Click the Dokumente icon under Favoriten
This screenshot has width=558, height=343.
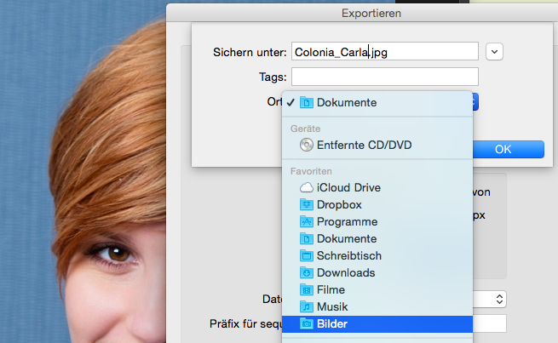point(307,238)
